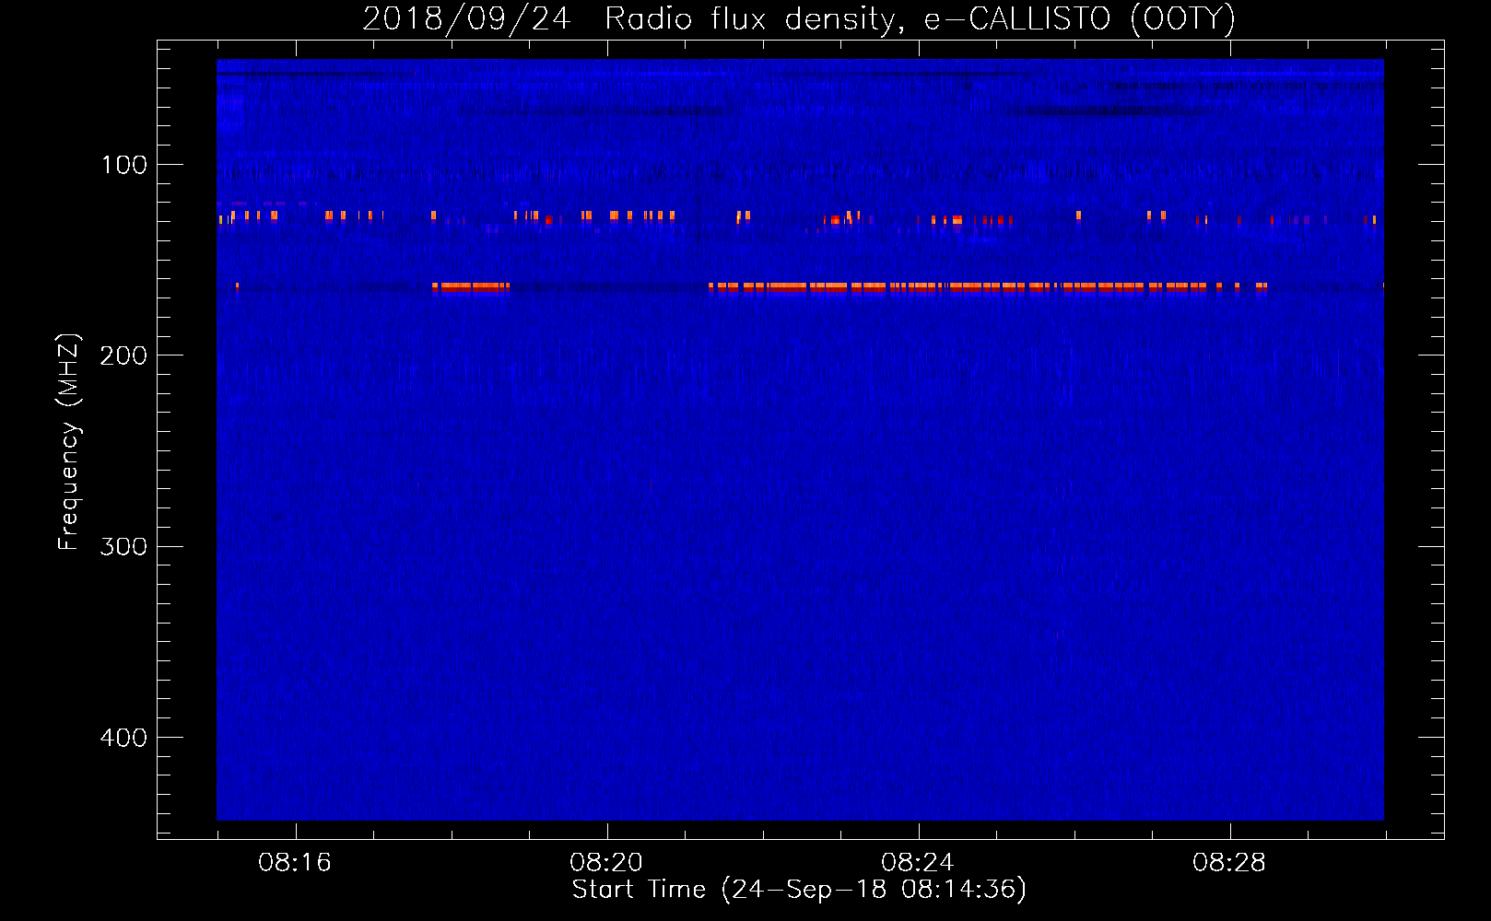Click the long red emission band near 165 MHz
1491x921 pixels.
click(x=988, y=287)
